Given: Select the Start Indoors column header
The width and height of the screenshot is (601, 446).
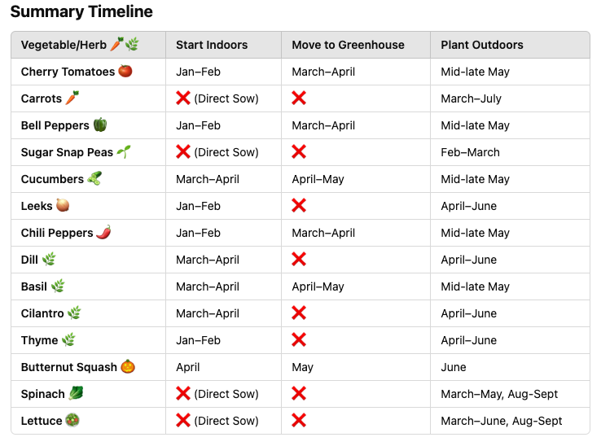Looking at the screenshot, I should (x=212, y=45).
